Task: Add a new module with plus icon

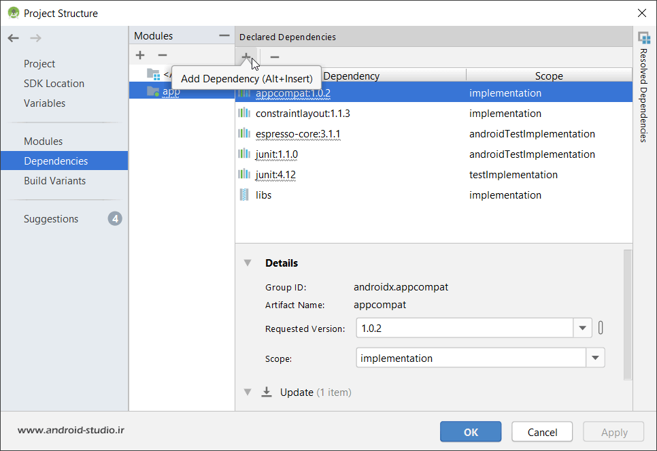Action: click(140, 55)
